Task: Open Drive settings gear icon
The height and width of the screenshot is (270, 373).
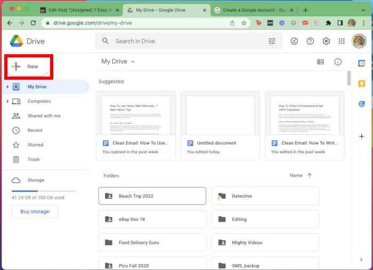Action: pos(326,41)
